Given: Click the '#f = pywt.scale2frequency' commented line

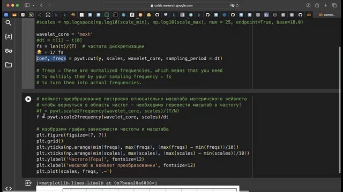Looking at the screenshot, I should pyautogui.click(x=108, y=111).
